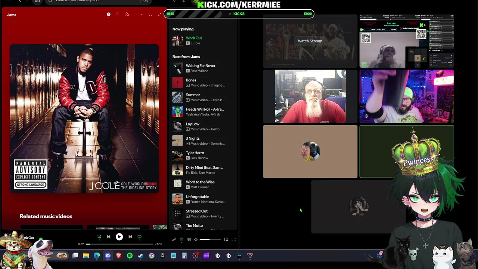Select Summer music video in queue
478x269 pixels.
pyautogui.click(x=193, y=95)
